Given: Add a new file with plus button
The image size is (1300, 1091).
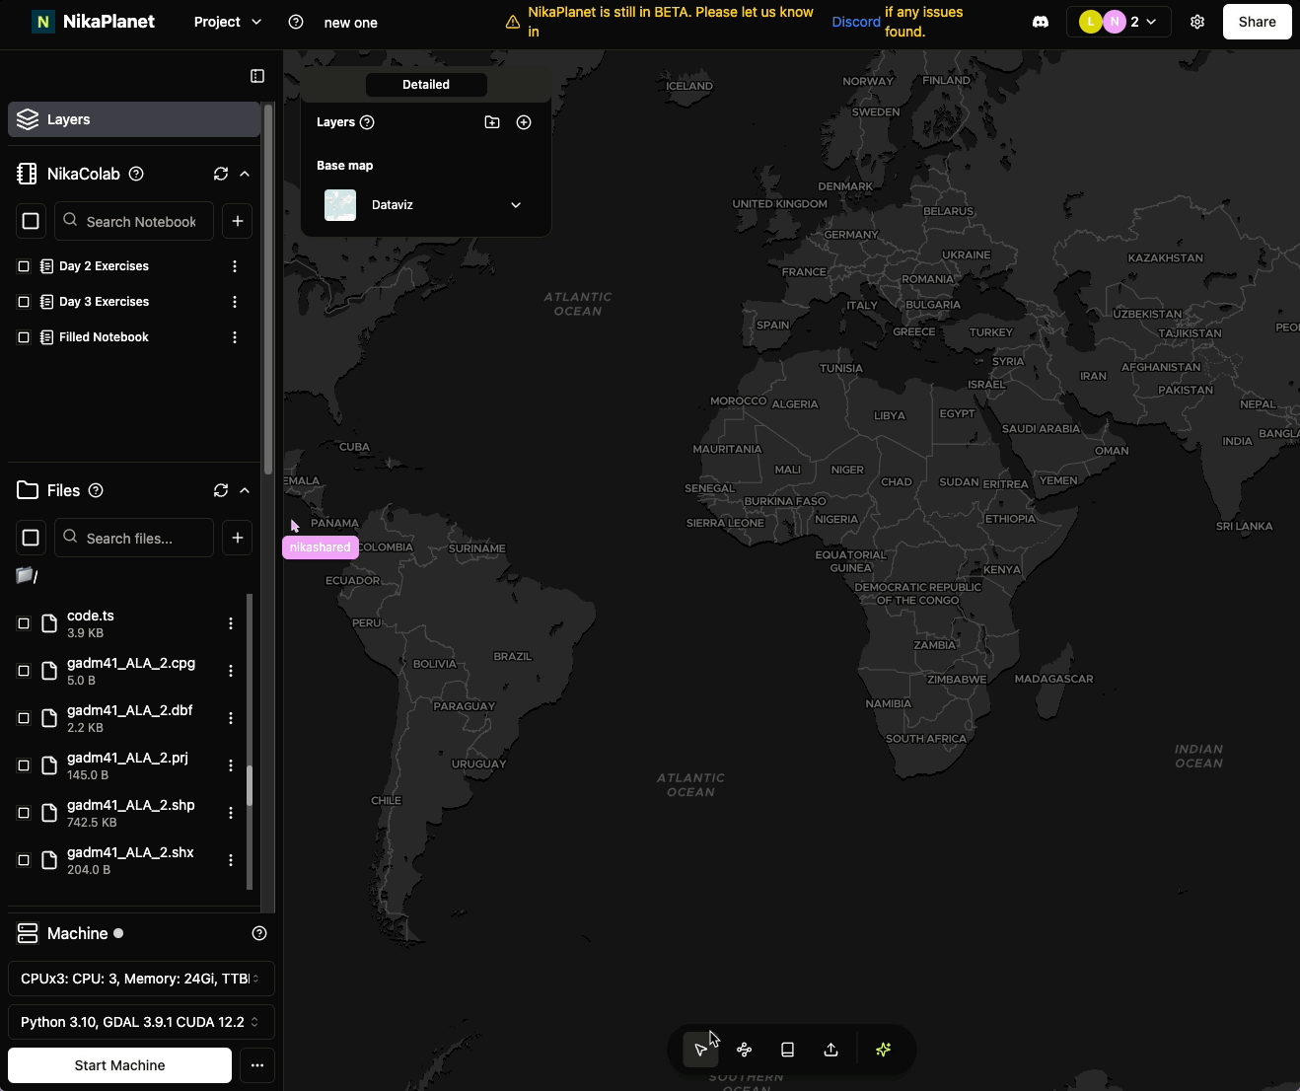Looking at the screenshot, I should coord(238,538).
